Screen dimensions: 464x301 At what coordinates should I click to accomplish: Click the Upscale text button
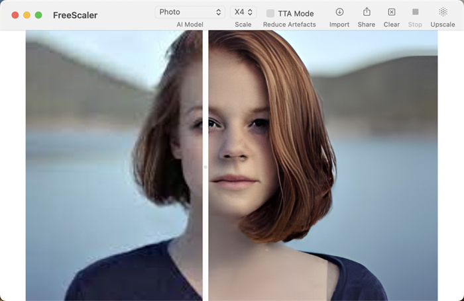(x=443, y=24)
